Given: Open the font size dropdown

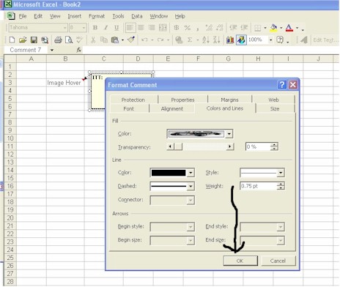Looking at the screenshot, I should (84, 28).
